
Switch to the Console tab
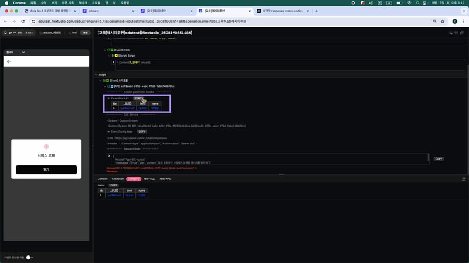point(103,179)
